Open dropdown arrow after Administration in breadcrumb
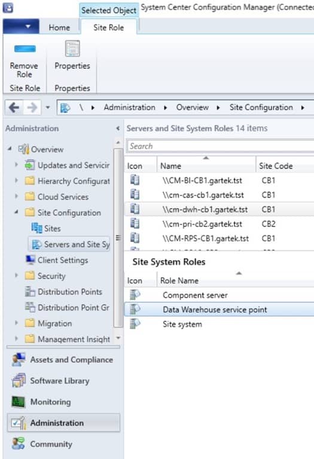The width and height of the screenshot is (314, 459). tap(165, 108)
